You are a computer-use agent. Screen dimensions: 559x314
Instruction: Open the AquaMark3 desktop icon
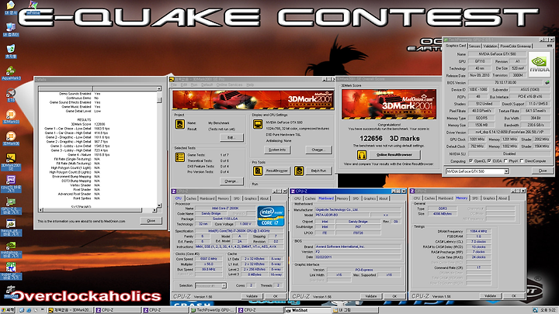[x=11, y=73]
